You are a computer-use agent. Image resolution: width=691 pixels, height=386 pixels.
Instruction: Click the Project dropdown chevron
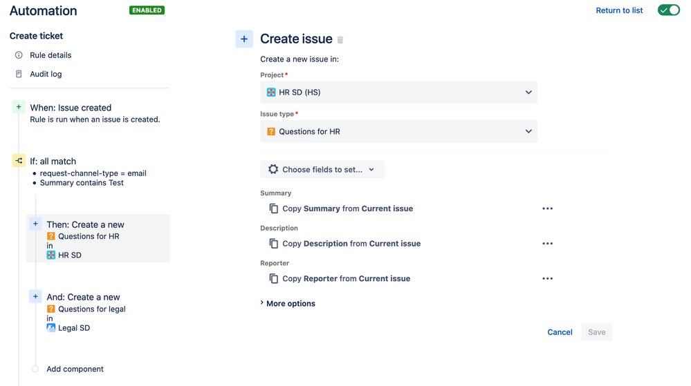pos(528,93)
